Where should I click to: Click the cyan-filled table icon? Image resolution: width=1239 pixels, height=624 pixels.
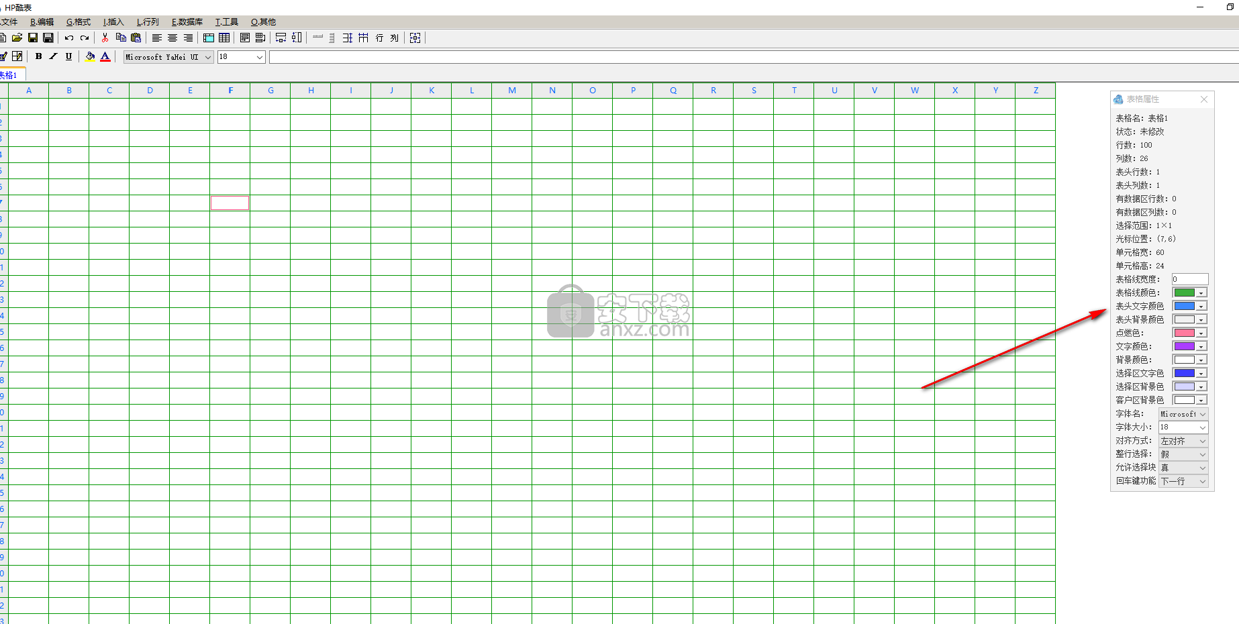(209, 38)
